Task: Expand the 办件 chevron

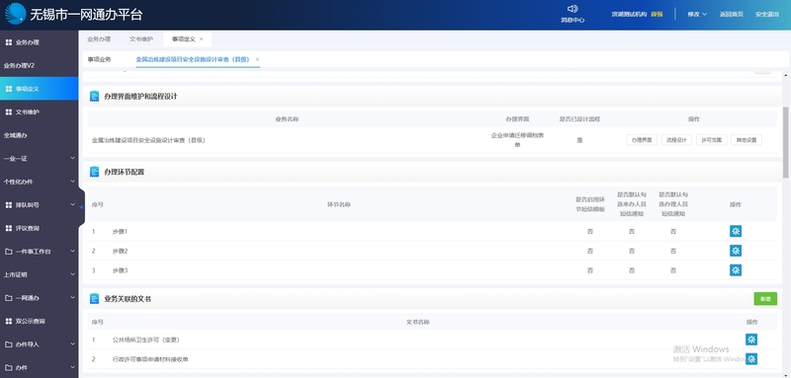Action: [72, 367]
